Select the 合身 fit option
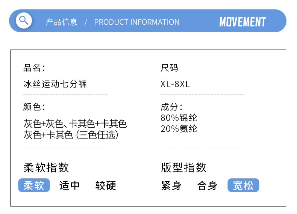297x214 pixels. pyautogui.click(x=207, y=185)
